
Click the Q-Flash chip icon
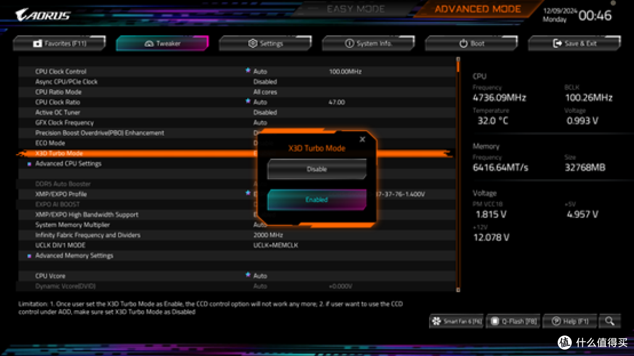494,321
